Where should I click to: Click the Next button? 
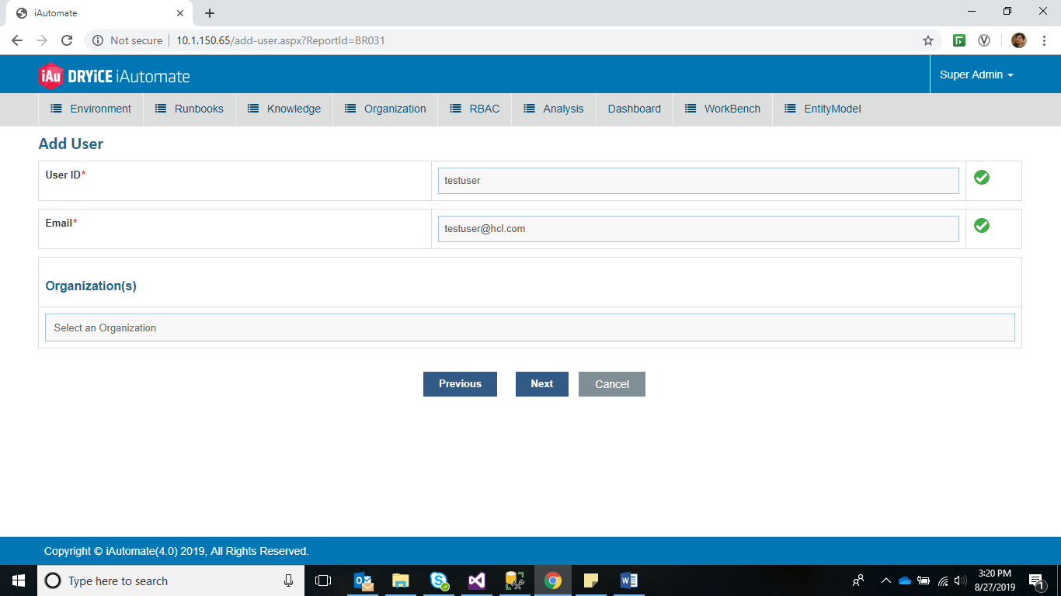pos(542,384)
